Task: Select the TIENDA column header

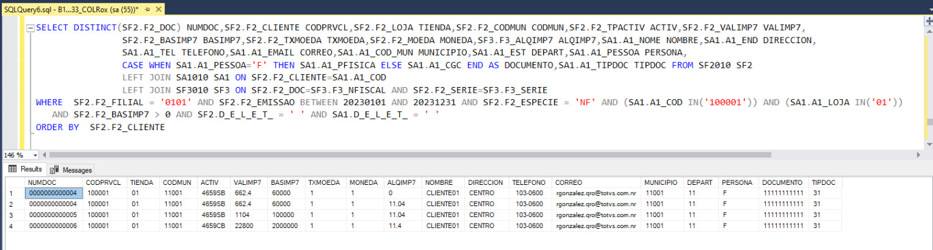Action: tap(143, 183)
